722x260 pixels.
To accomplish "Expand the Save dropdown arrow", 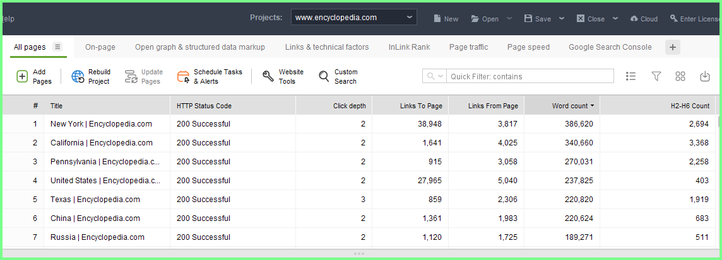I will (x=562, y=18).
